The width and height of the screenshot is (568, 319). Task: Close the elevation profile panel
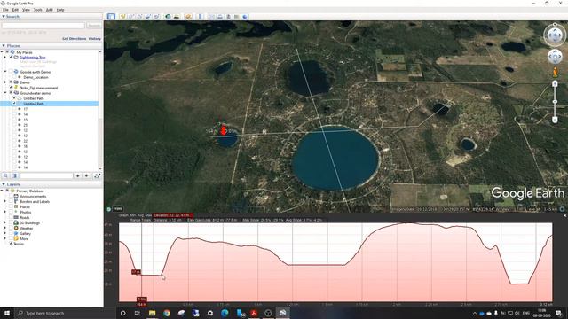point(564,215)
